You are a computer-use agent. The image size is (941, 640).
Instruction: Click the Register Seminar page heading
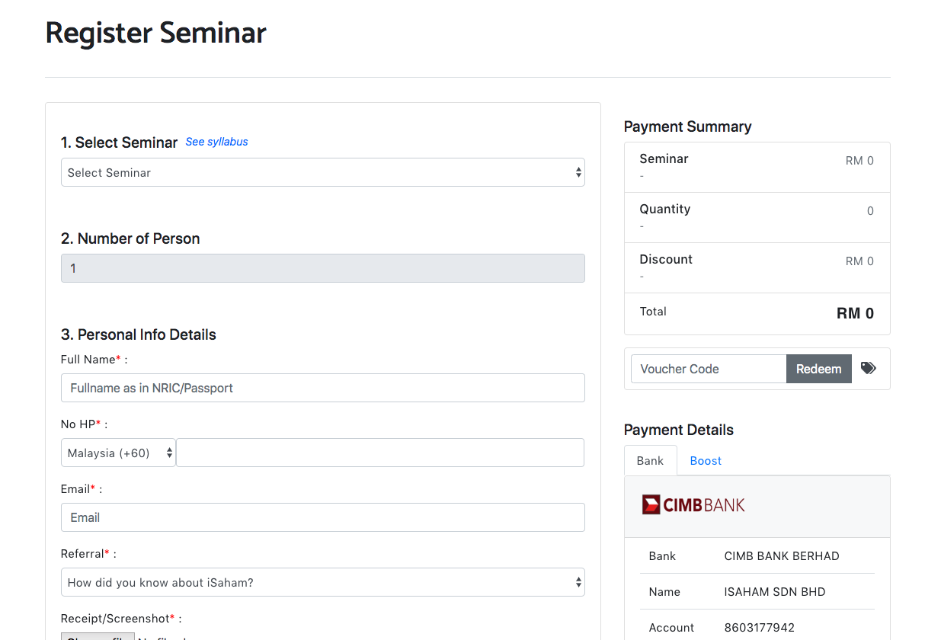tap(156, 34)
